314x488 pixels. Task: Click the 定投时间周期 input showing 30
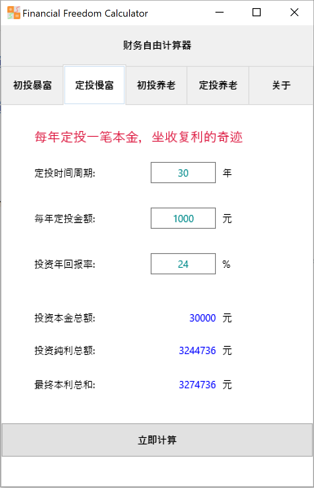(183, 173)
